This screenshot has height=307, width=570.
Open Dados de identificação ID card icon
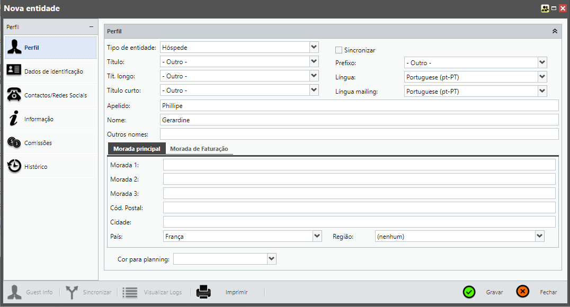[x=14, y=71]
